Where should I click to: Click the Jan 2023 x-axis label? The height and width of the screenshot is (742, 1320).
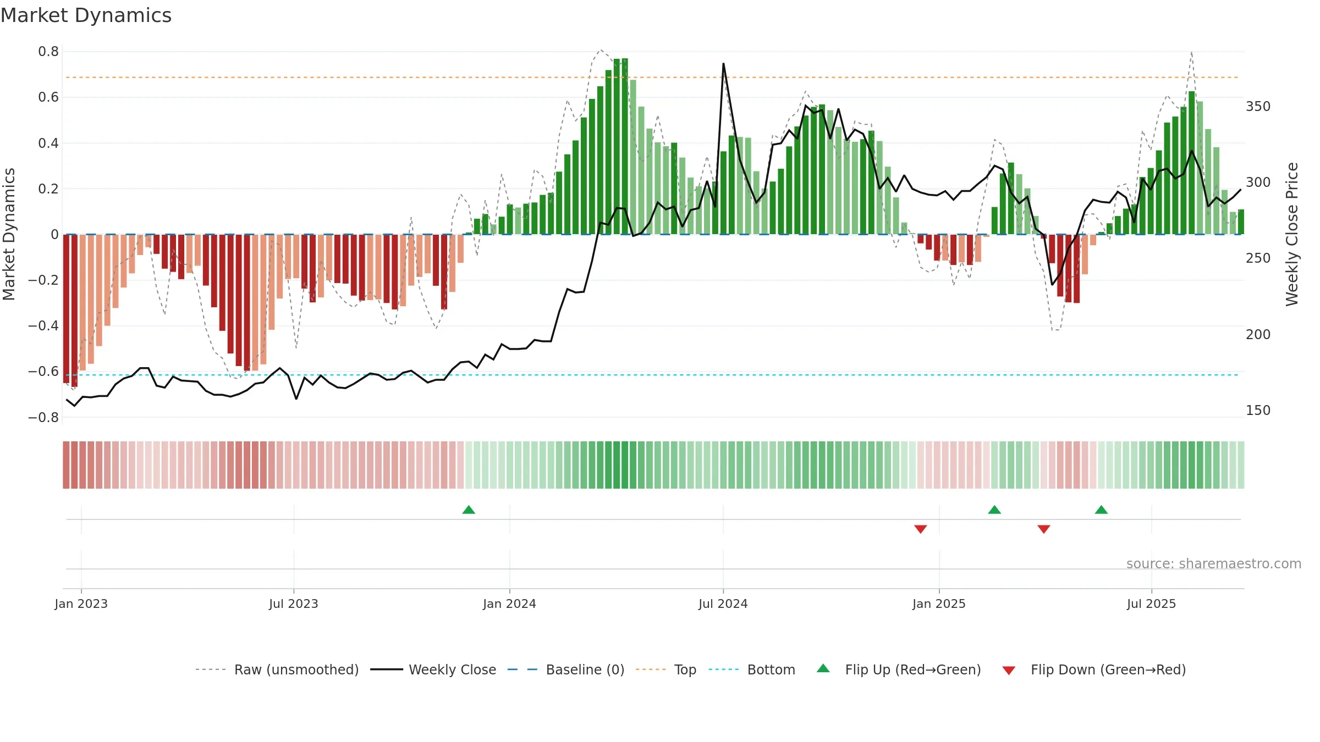(x=81, y=603)
